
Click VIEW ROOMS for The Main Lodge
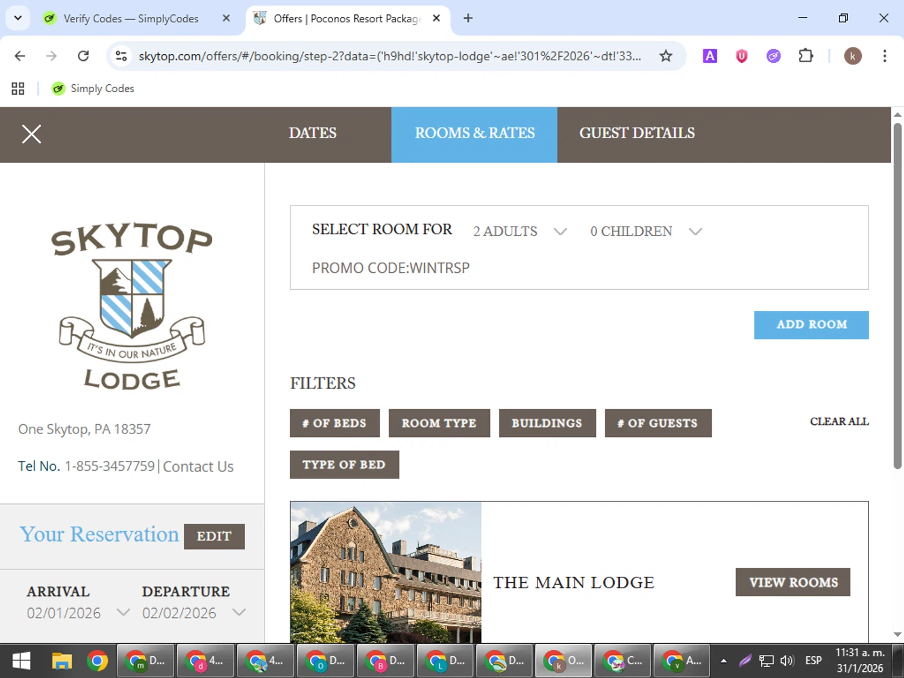[793, 582]
